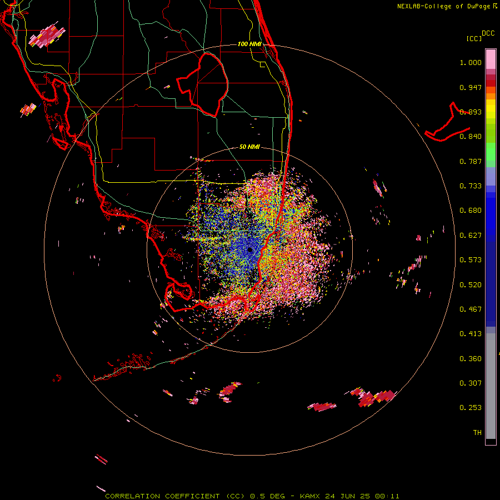
Task: Select the 0.413 legend value
Action: coord(471,334)
